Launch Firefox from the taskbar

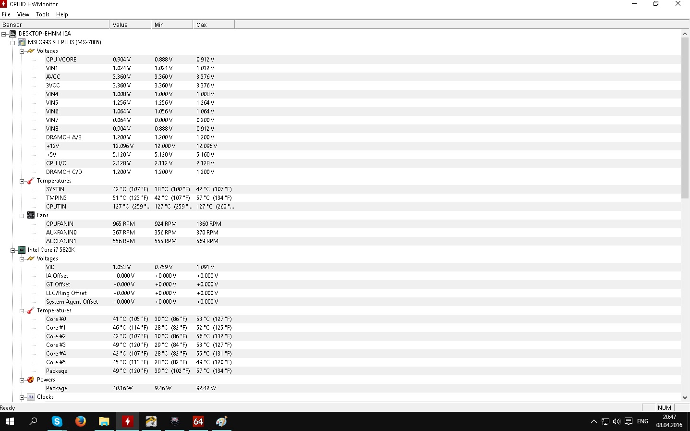tap(80, 421)
